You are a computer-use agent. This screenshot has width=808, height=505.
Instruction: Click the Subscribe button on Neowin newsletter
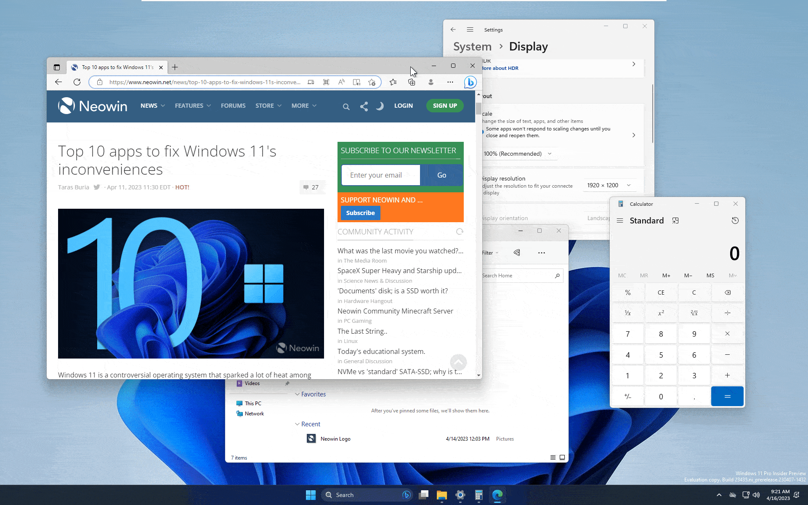pyautogui.click(x=360, y=213)
